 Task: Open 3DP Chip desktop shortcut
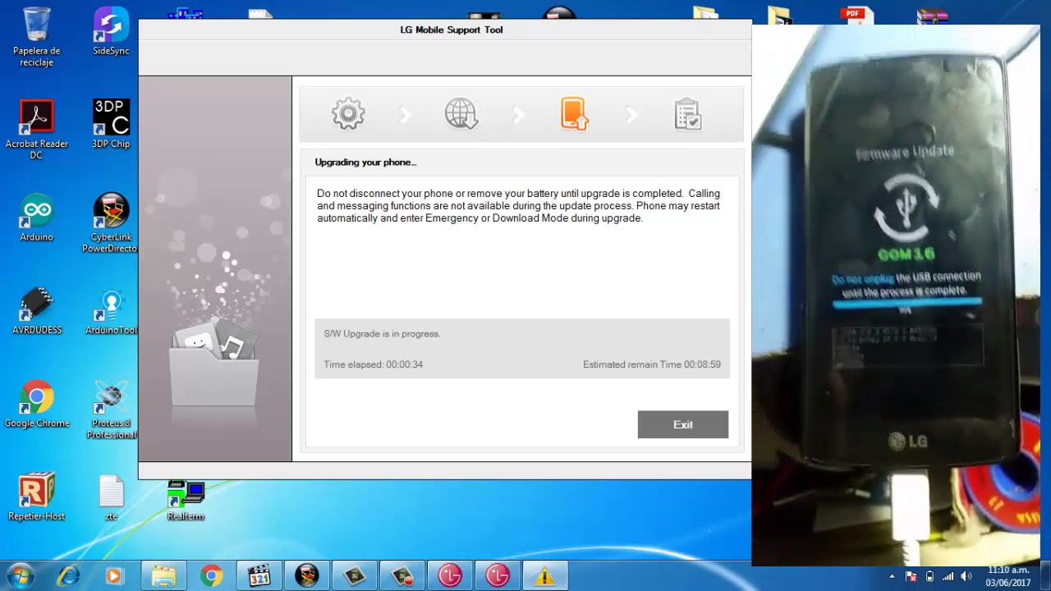tap(111, 124)
